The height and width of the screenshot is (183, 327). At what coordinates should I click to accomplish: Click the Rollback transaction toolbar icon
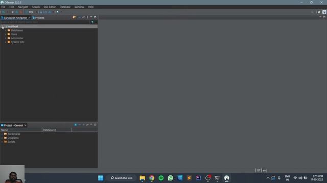45,12
